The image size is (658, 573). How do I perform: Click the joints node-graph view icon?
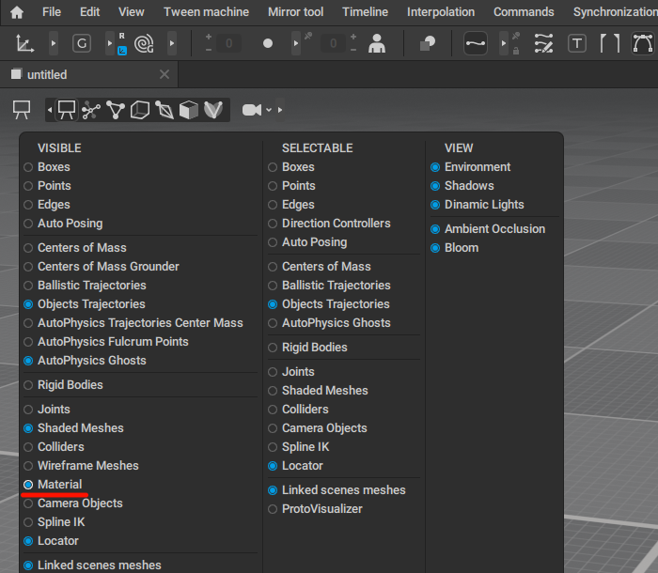[91, 110]
